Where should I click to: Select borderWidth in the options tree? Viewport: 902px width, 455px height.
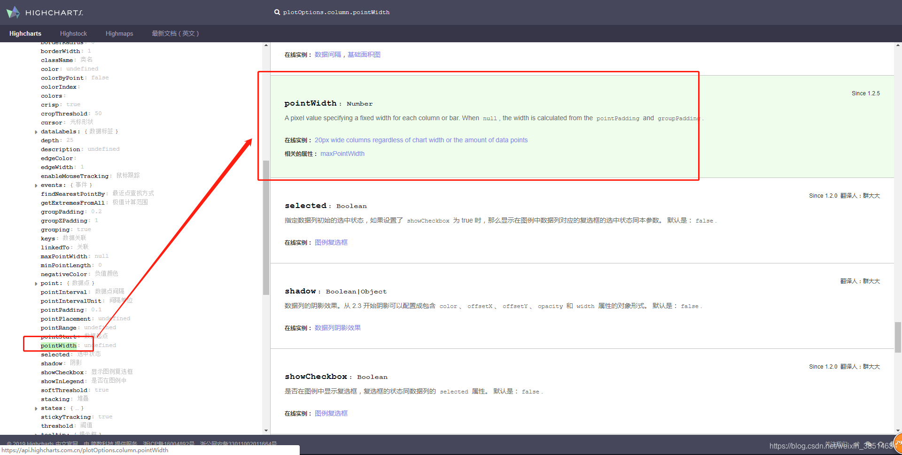coord(60,51)
